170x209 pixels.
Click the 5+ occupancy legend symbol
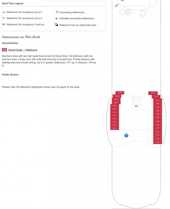click(4, 25)
